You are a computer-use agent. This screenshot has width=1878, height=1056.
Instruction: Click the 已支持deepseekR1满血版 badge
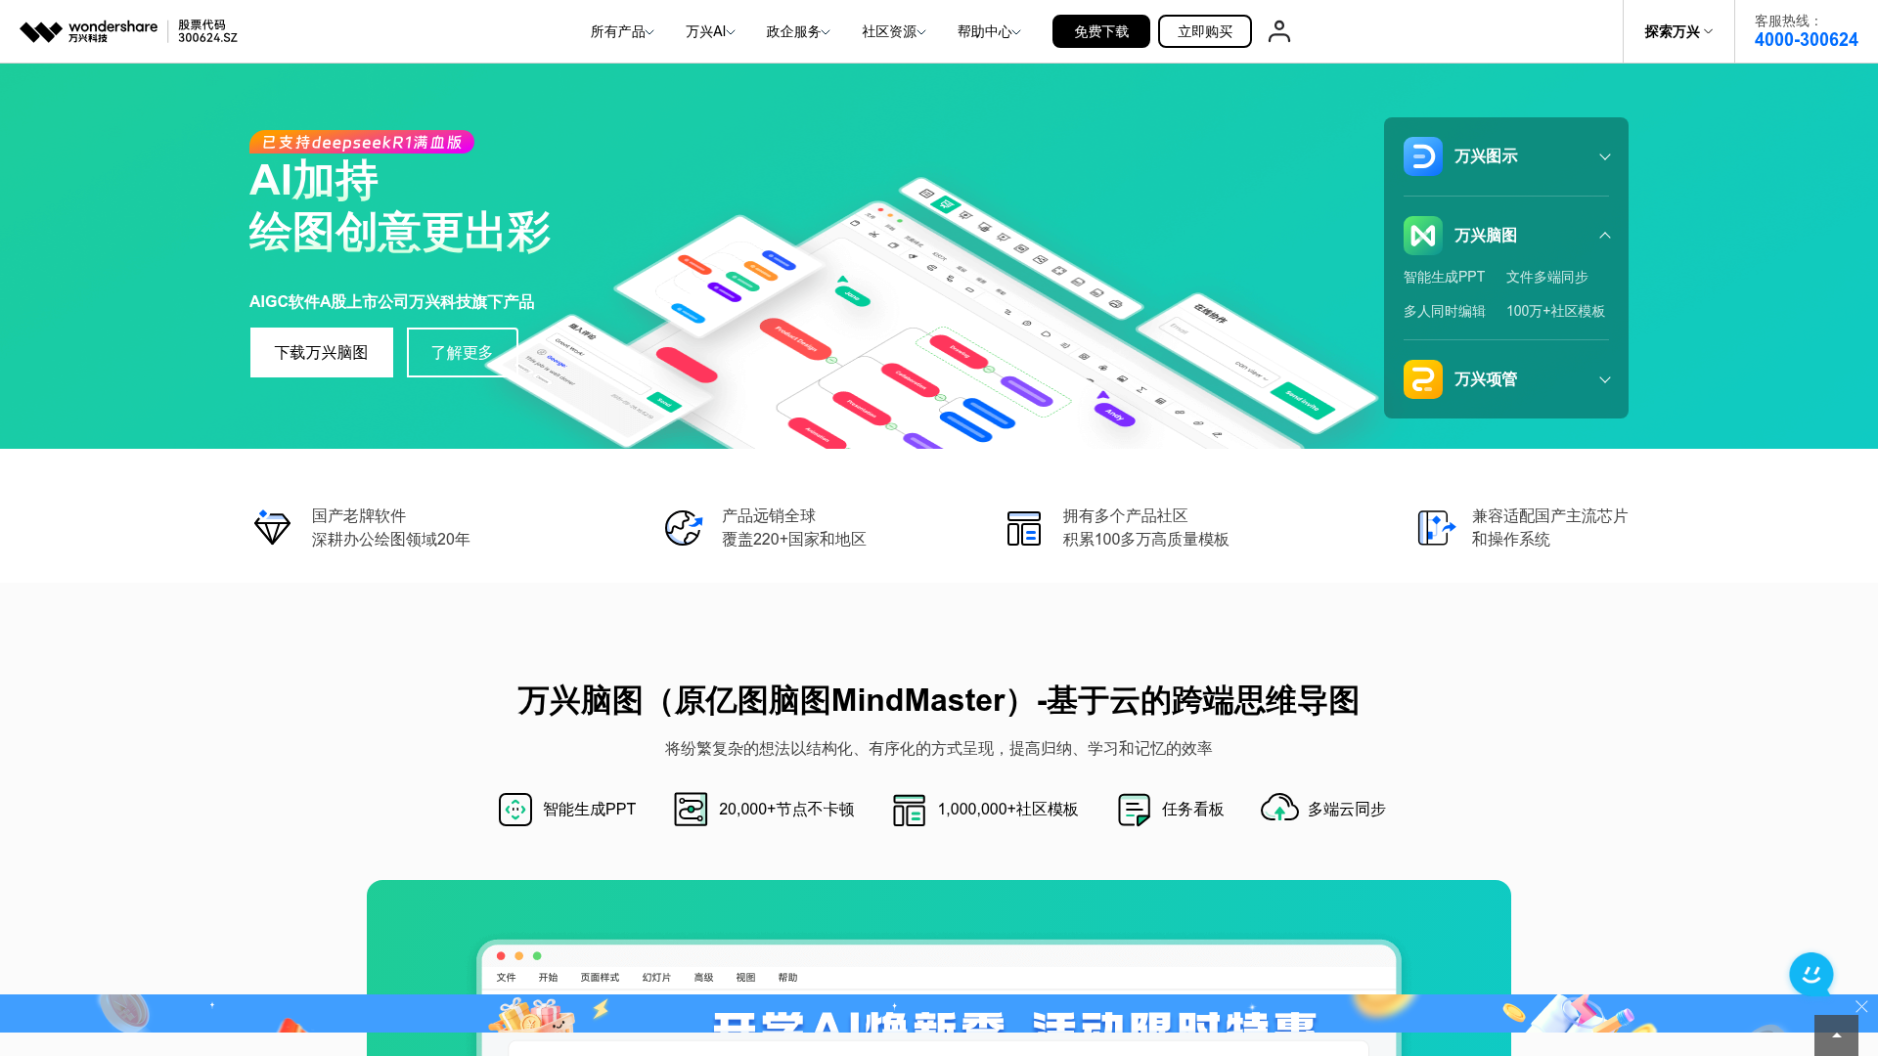click(x=362, y=142)
